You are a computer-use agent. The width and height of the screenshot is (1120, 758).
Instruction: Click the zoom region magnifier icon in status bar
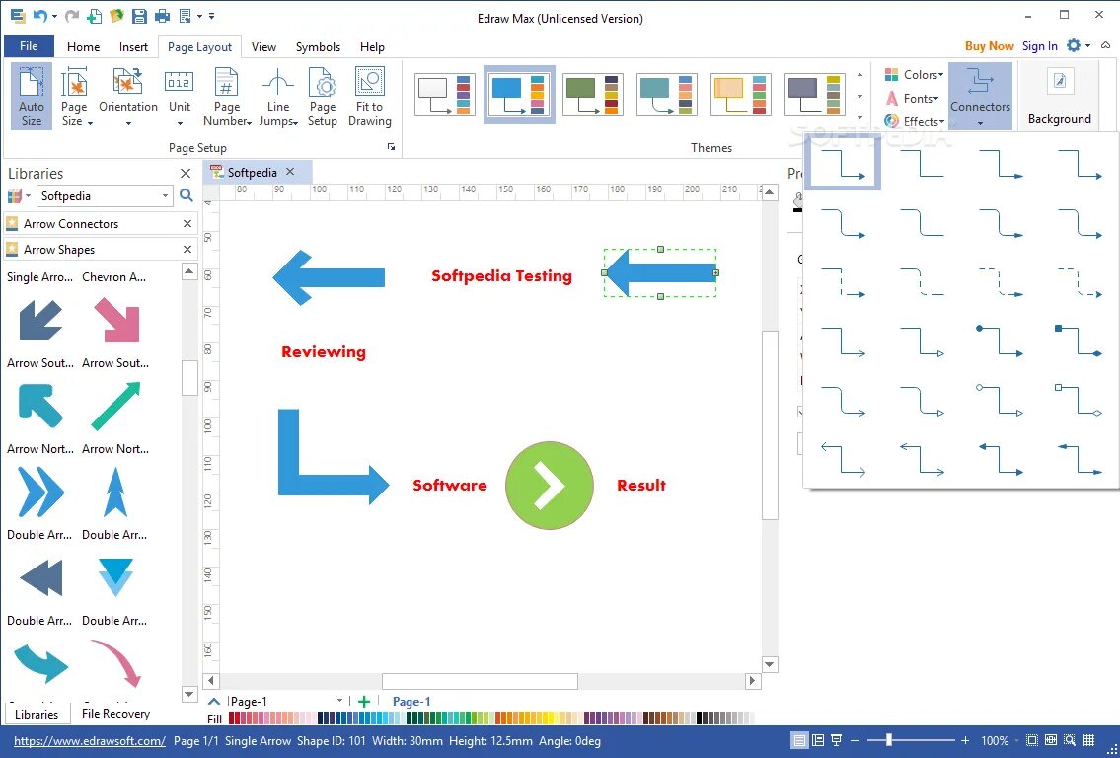point(1070,741)
